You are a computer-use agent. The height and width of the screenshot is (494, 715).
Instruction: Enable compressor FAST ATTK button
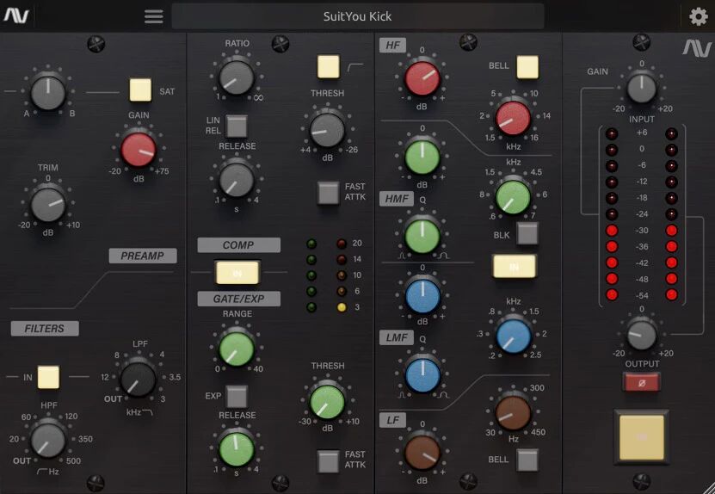(328, 193)
